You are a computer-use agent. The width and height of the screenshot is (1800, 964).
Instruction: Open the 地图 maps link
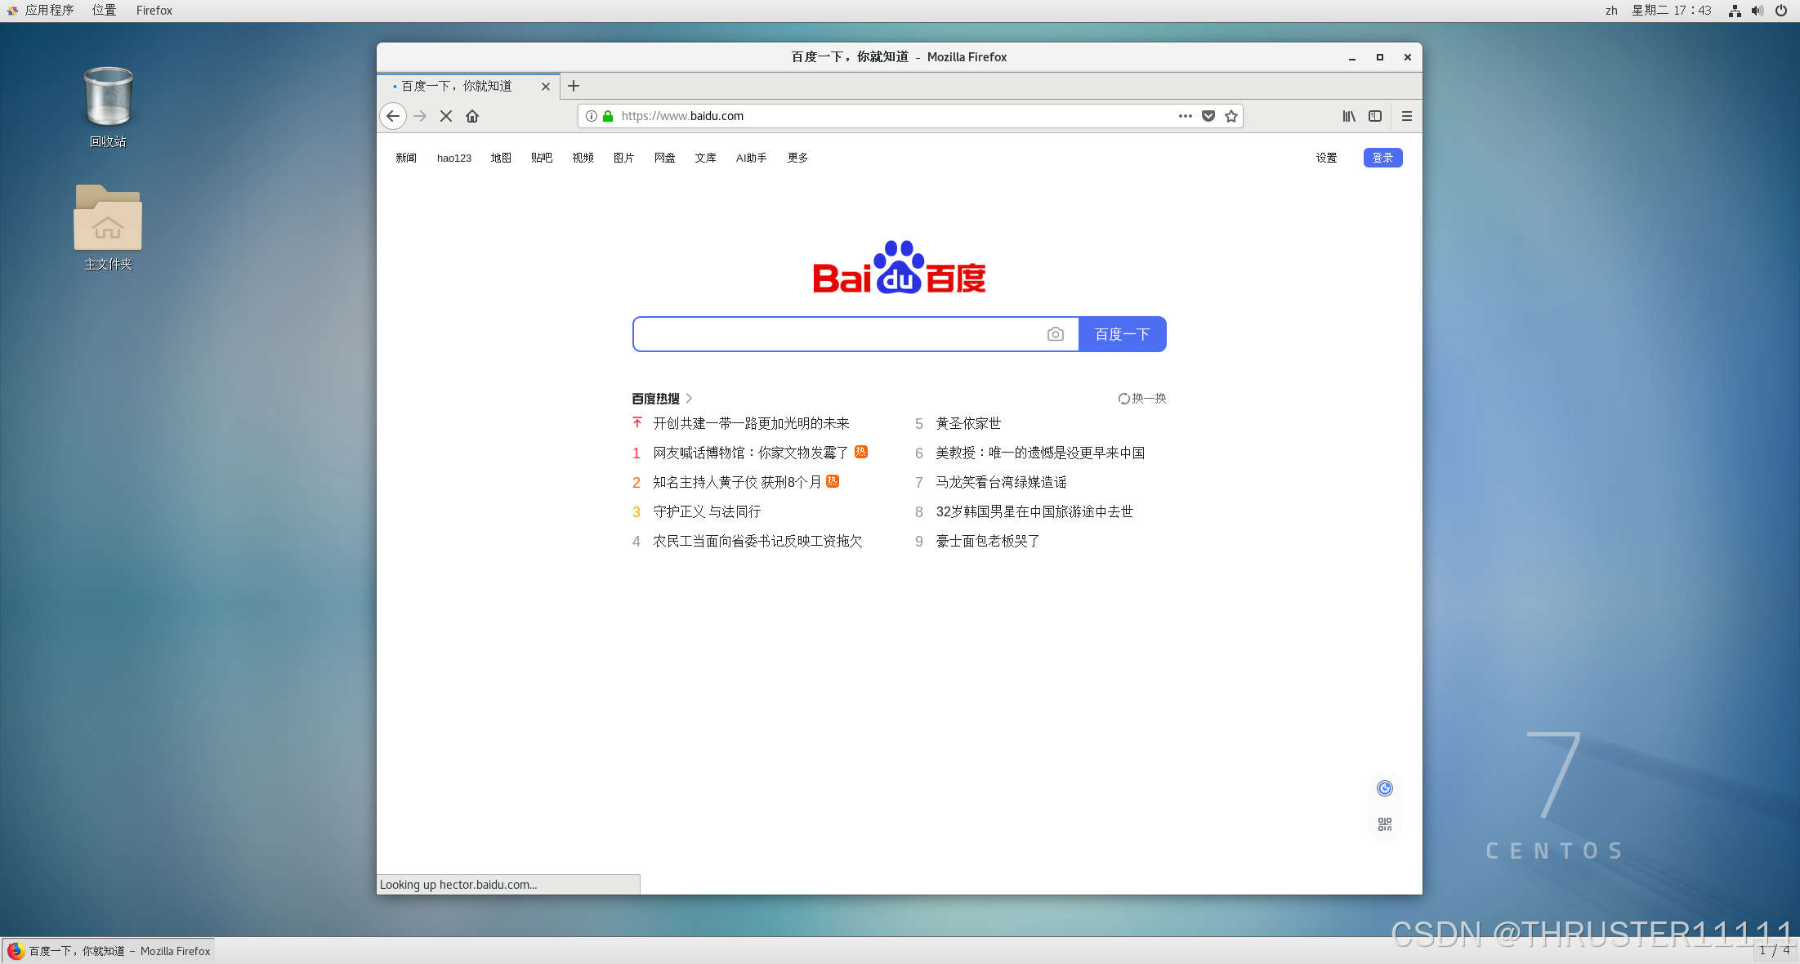501,158
